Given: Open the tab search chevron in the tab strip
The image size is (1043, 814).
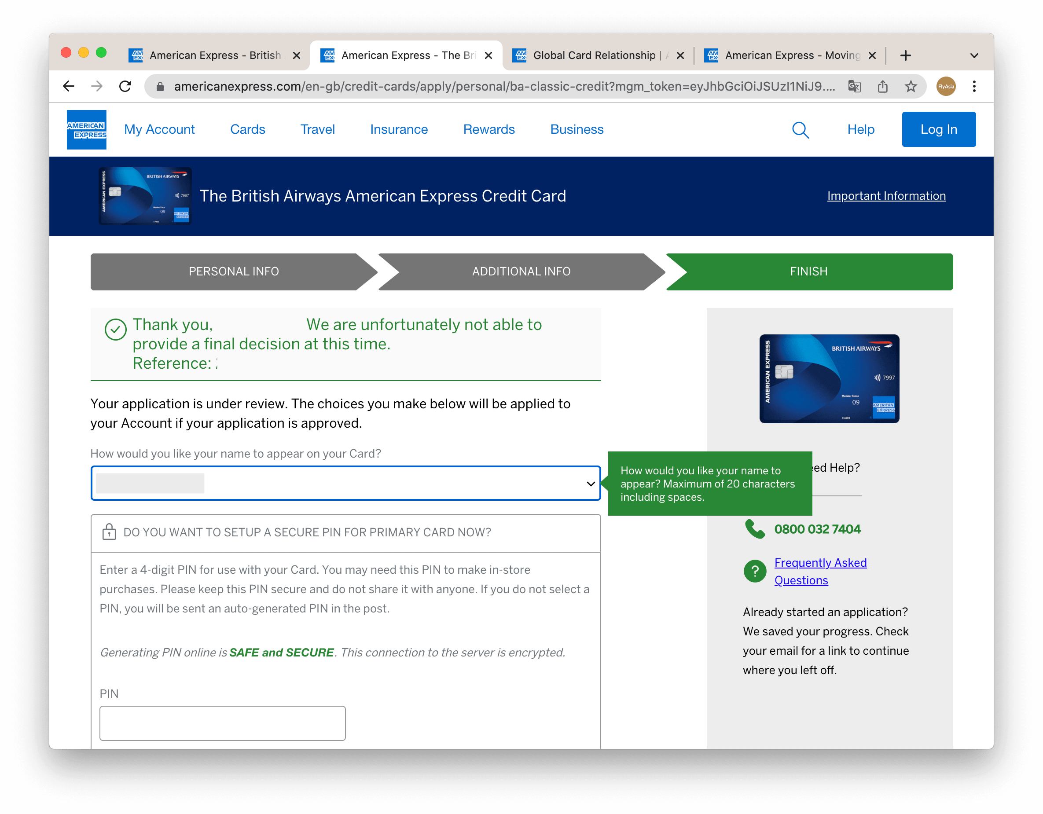Looking at the screenshot, I should pyautogui.click(x=974, y=55).
